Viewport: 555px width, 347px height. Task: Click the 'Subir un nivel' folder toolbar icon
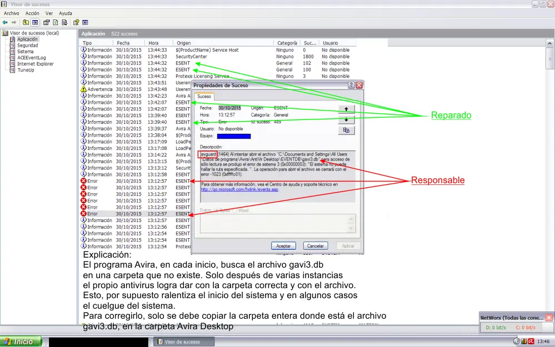(26, 22)
